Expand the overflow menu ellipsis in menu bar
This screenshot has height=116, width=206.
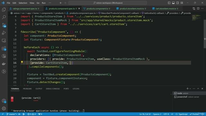50,3
